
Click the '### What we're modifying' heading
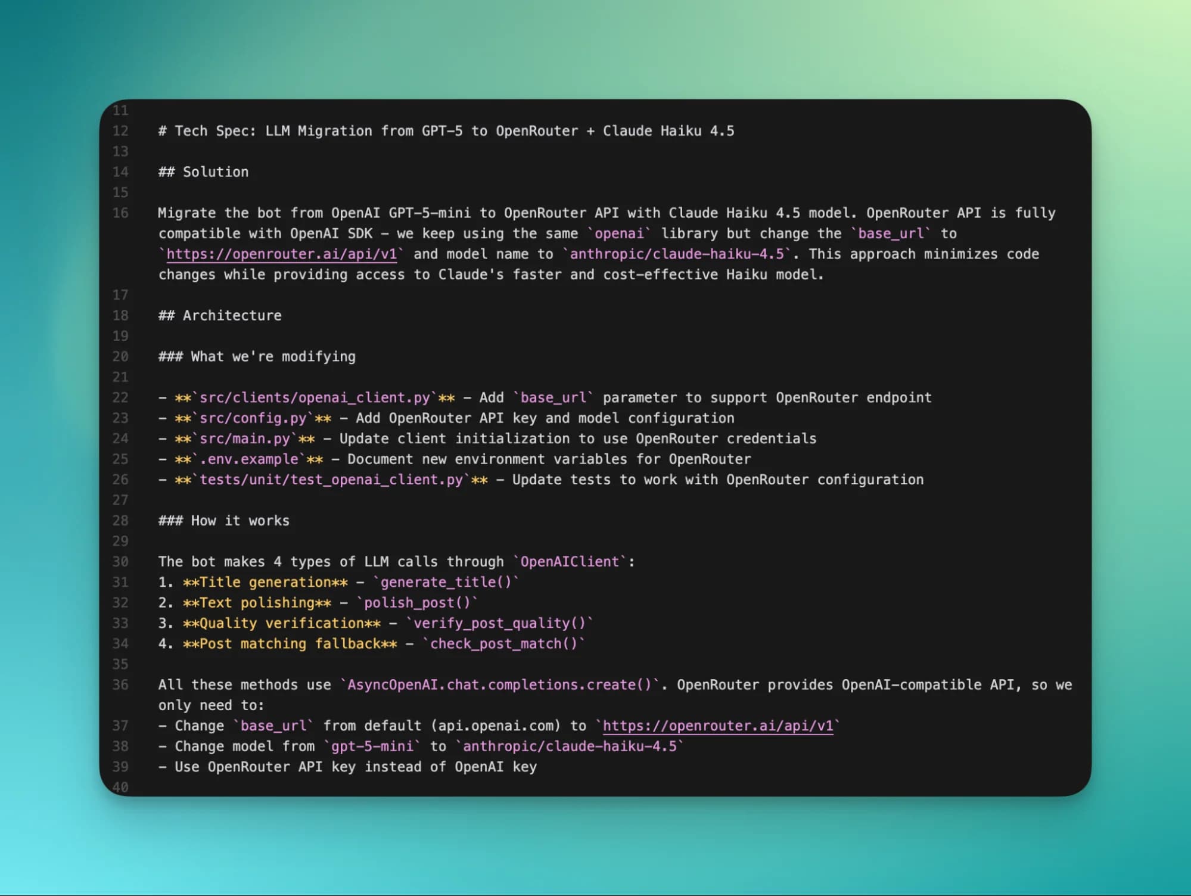[257, 357]
